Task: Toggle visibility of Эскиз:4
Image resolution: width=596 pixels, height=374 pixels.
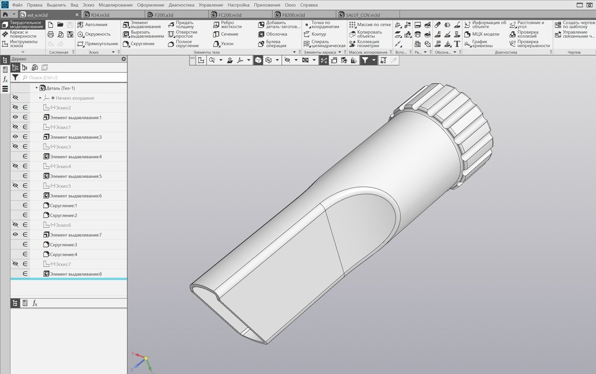Action: [x=15, y=166]
